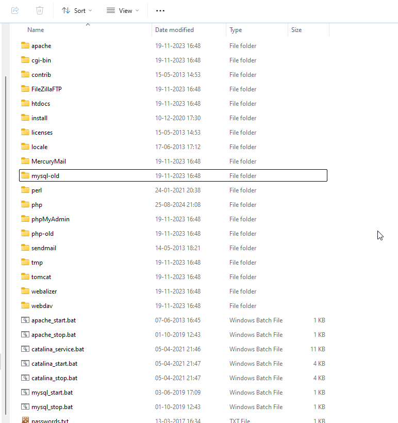Click the Size column header

[296, 30]
